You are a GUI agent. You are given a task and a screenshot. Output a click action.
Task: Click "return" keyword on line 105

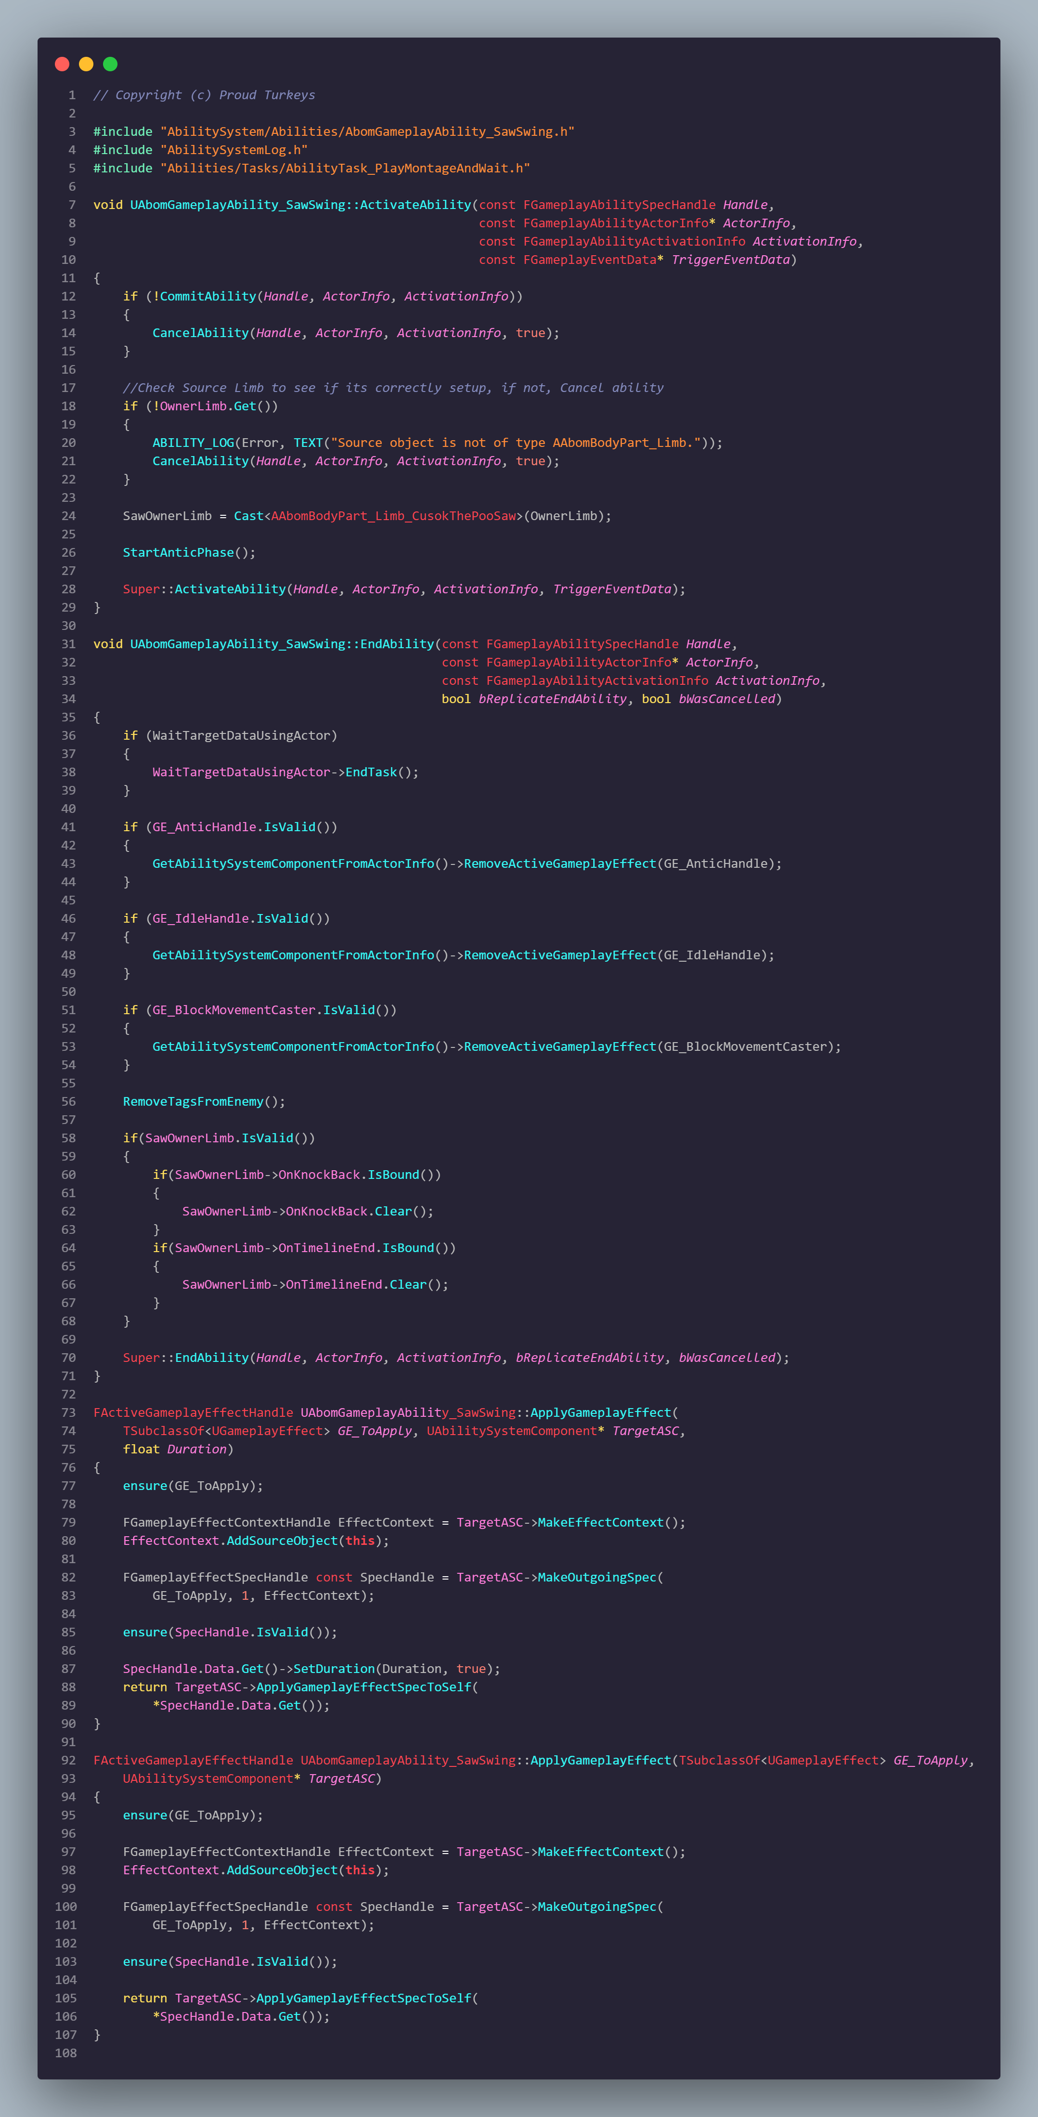[144, 1998]
